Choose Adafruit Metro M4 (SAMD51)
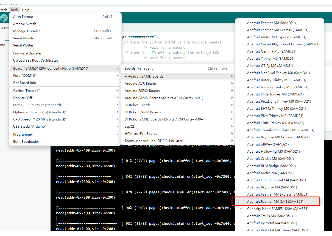332x236 pixels. (x=280, y=173)
